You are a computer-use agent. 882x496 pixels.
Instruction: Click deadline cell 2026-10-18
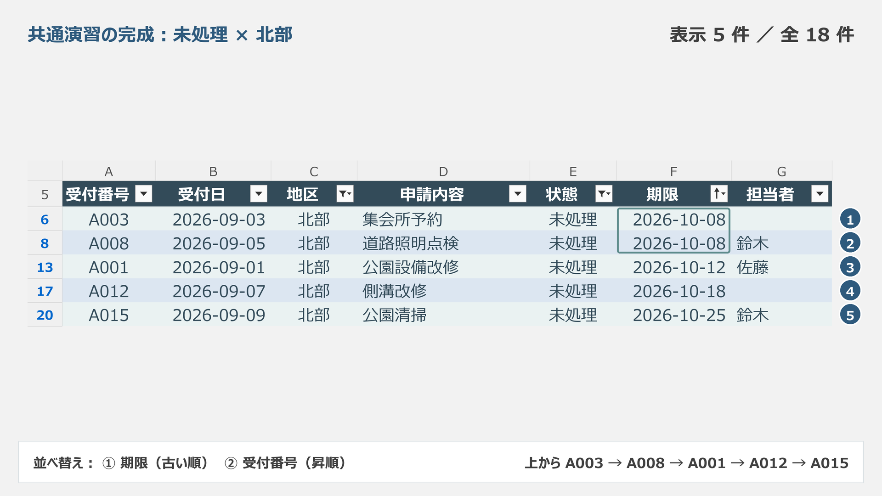pyautogui.click(x=673, y=291)
